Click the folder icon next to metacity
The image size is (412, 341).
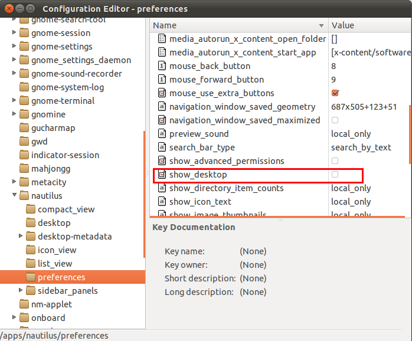[24, 182]
